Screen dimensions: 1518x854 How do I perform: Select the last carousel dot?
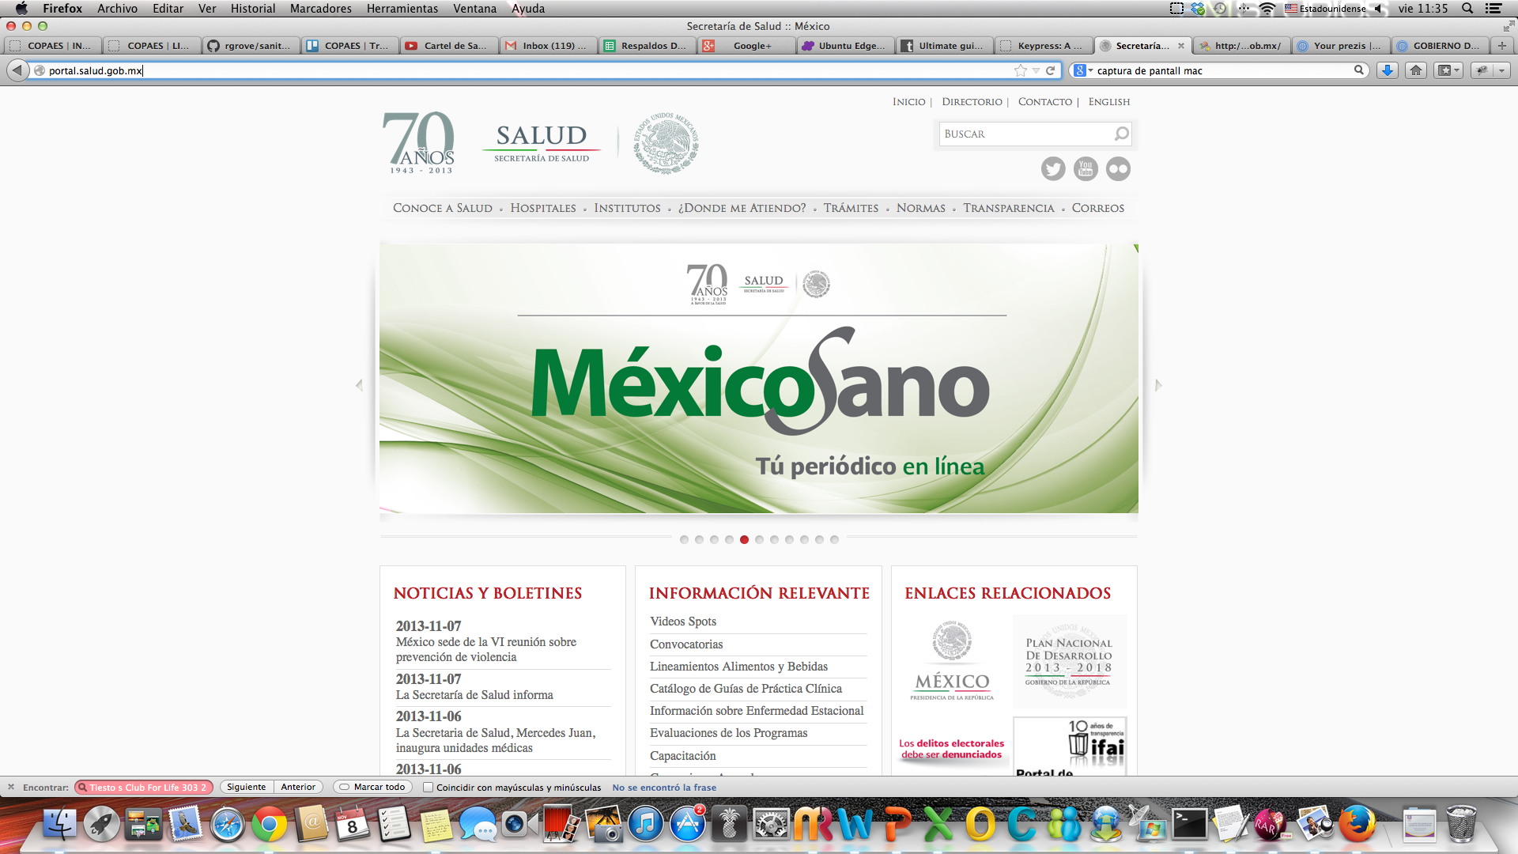coord(834,539)
